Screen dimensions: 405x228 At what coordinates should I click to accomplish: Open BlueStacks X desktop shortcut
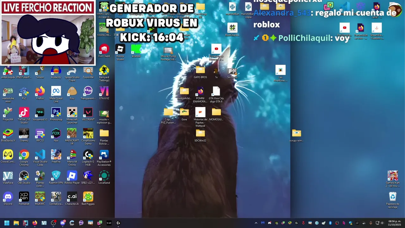point(8,136)
